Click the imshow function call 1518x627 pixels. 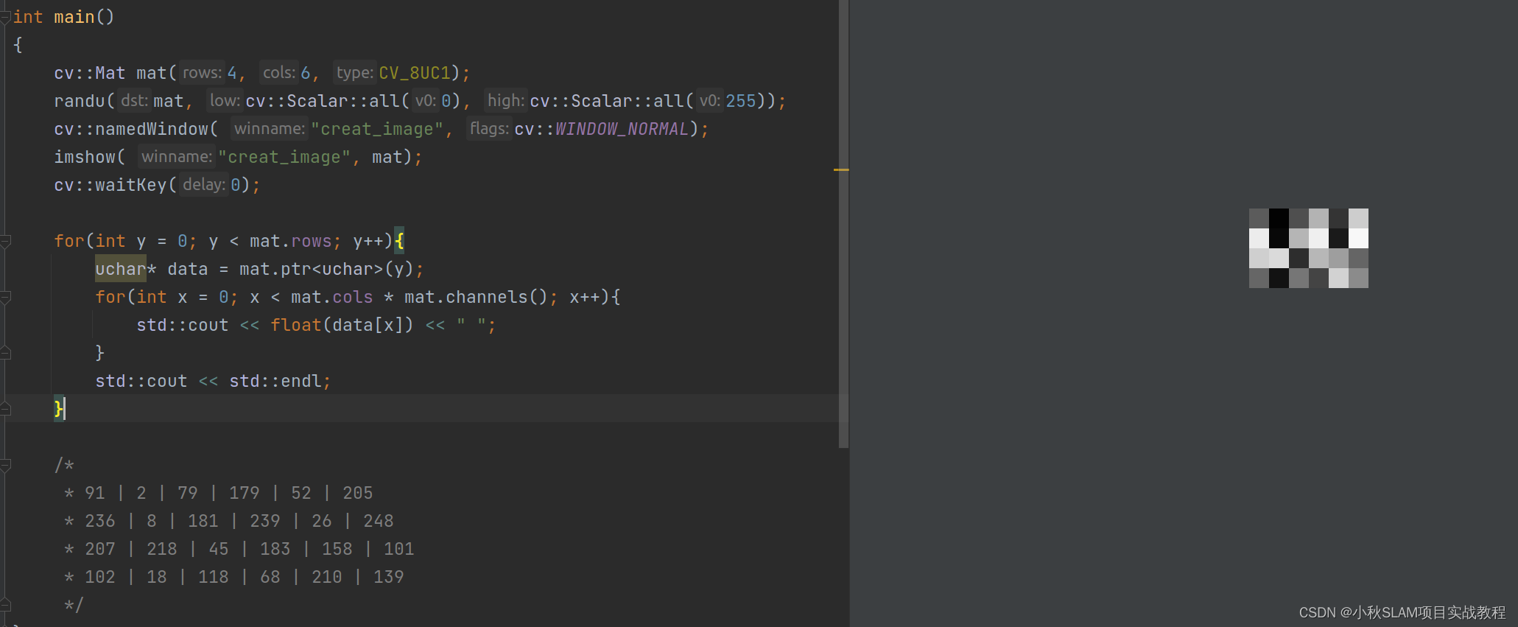pyautogui.click(x=85, y=157)
